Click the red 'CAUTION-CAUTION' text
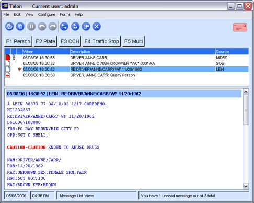Viewport: 254px width, 203px height. [26, 148]
